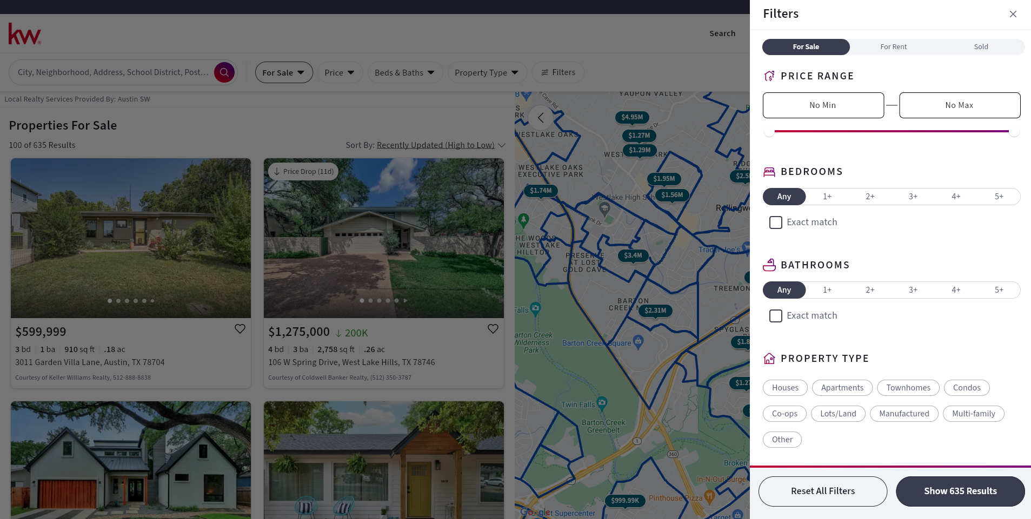Select the Condos property type

967,388
